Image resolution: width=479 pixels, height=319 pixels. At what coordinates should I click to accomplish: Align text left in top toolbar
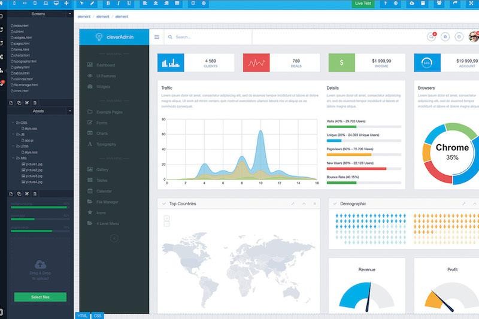click(x=145, y=3)
